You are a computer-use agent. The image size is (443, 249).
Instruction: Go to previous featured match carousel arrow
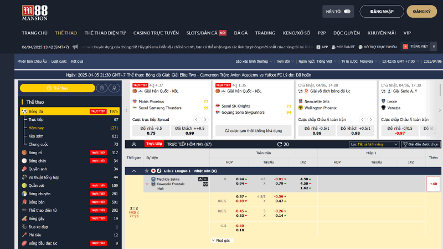(127, 110)
